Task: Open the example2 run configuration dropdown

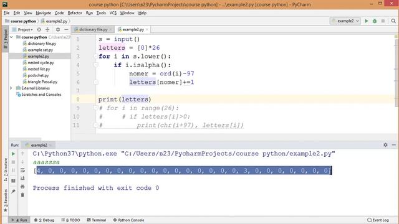Action: [345, 21]
